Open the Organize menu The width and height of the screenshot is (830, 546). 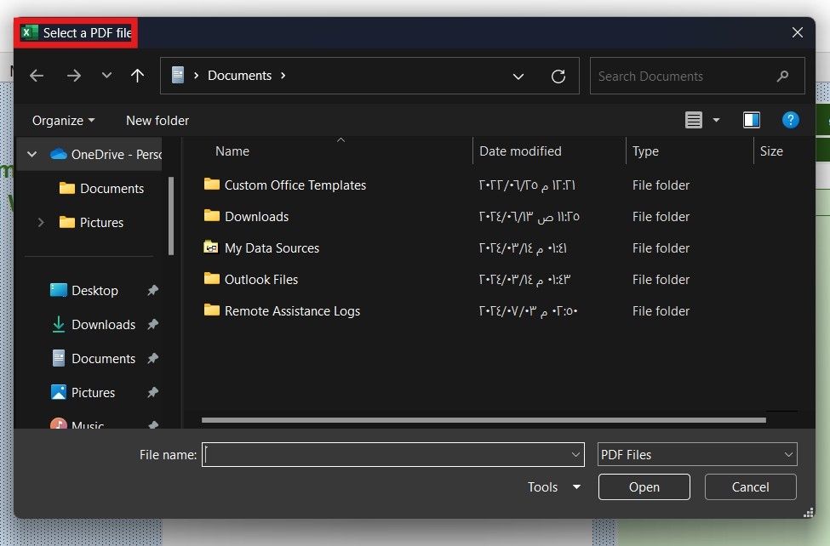click(64, 121)
